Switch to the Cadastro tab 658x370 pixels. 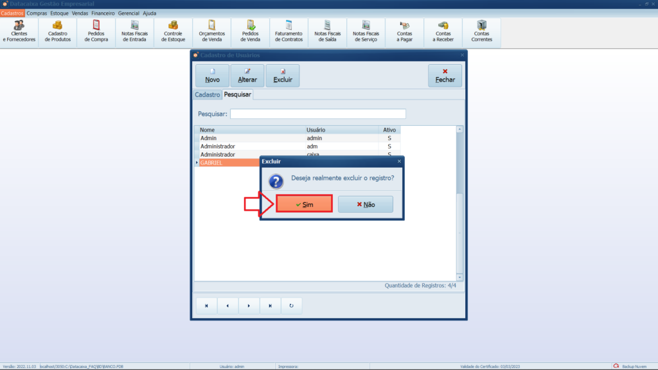click(x=207, y=94)
